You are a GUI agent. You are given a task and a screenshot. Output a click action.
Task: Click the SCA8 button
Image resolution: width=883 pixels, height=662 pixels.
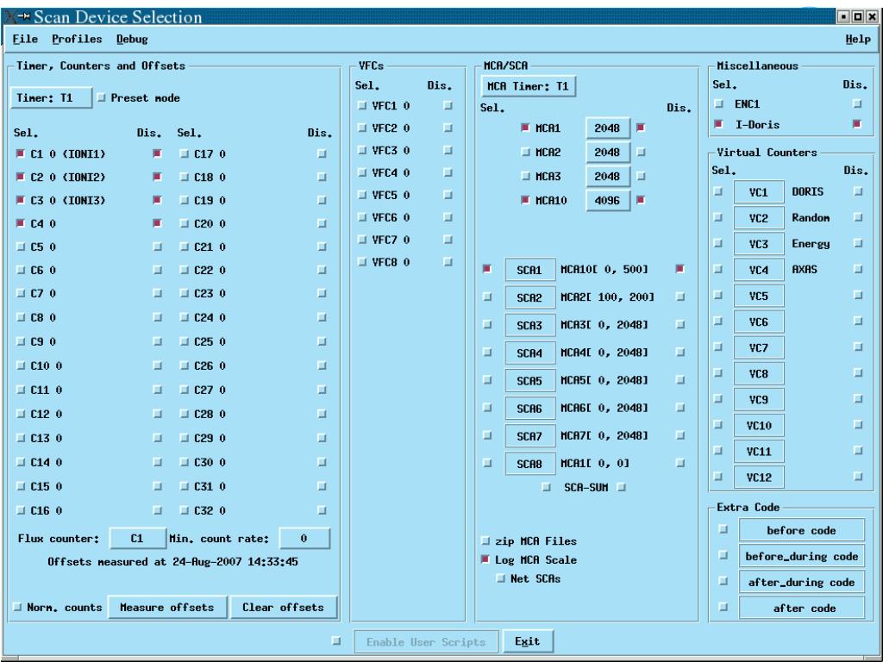pyautogui.click(x=530, y=464)
